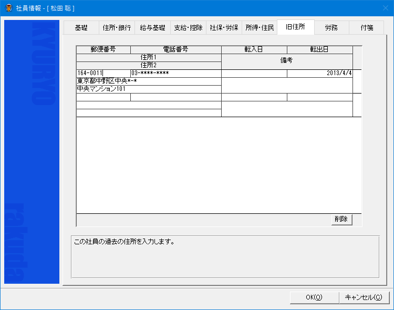The width and height of the screenshot is (394, 310).
Task: Click the 住所2 header
Action: [149, 65]
